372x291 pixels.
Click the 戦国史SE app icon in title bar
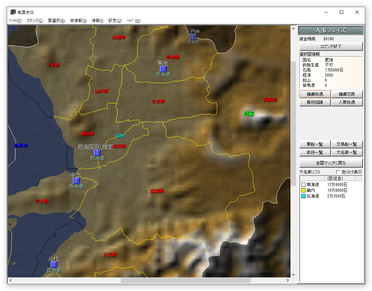(x=13, y=12)
